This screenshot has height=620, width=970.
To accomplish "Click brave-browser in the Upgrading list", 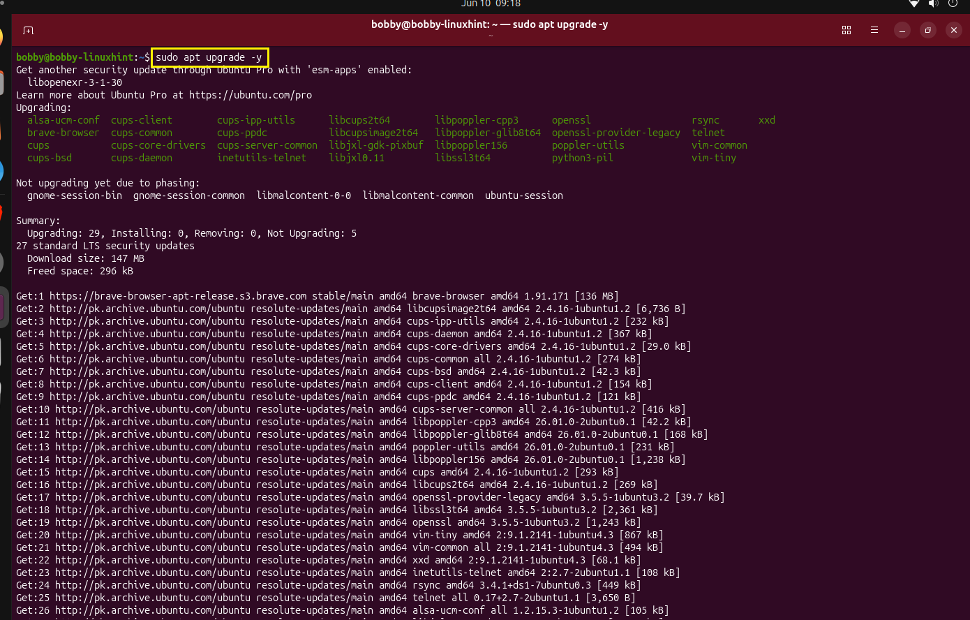I will click(x=64, y=133).
